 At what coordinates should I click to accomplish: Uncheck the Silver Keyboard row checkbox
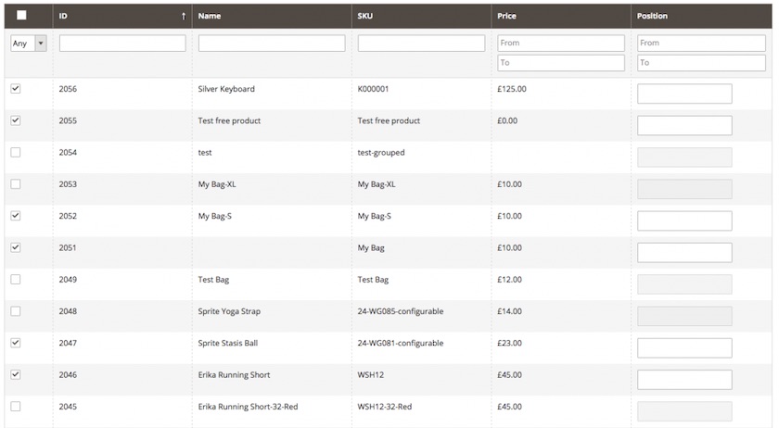[16, 89]
